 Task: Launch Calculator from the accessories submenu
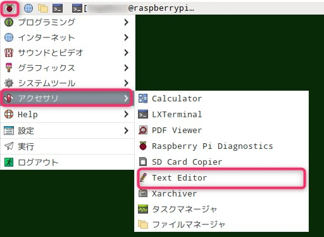pyautogui.click(x=221, y=98)
